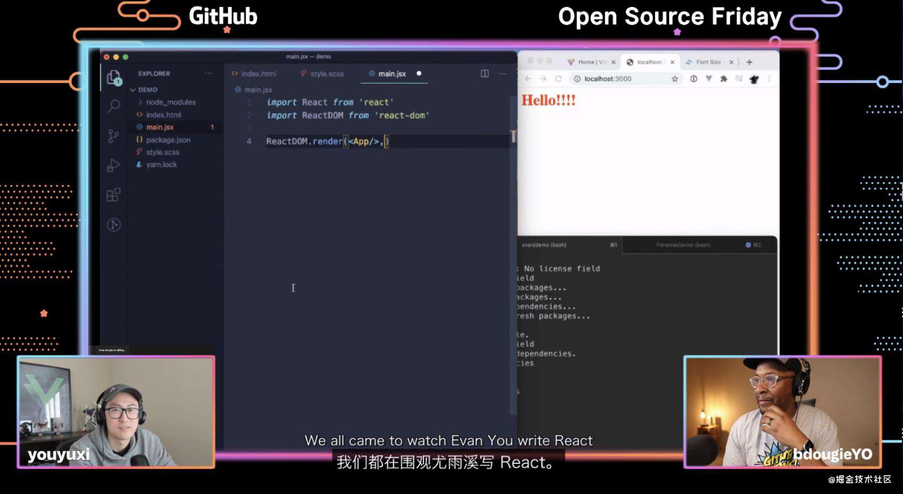This screenshot has width=903, height=494.
Task: Click the youyuxi webcam thumbnail
Action: [x=116, y=412]
